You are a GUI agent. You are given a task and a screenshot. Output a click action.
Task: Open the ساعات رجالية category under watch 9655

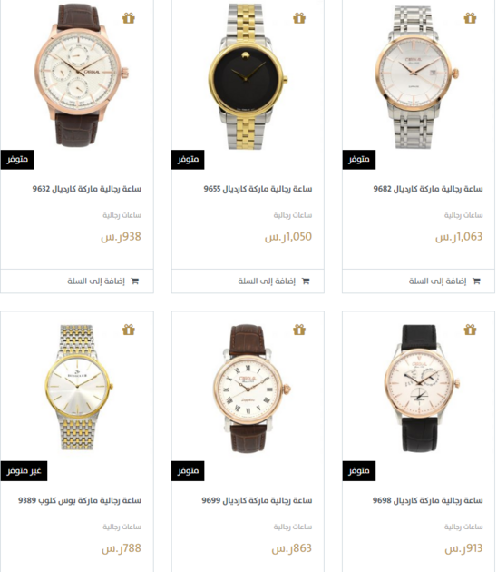pyautogui.click(x=293, y=215)
